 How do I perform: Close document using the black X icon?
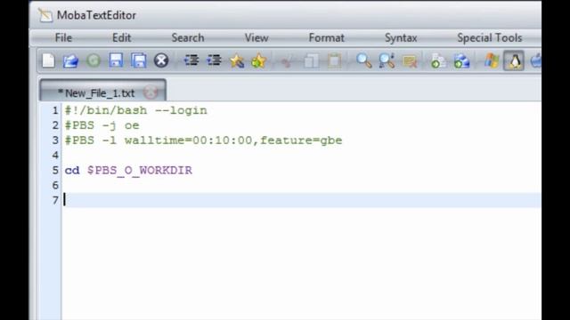pos(161,60)
